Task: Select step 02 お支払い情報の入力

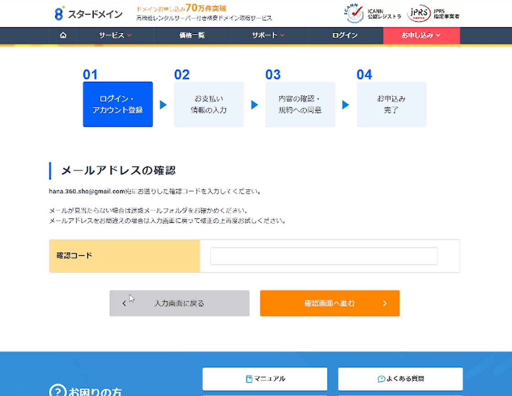Action: tap(209, 104)
